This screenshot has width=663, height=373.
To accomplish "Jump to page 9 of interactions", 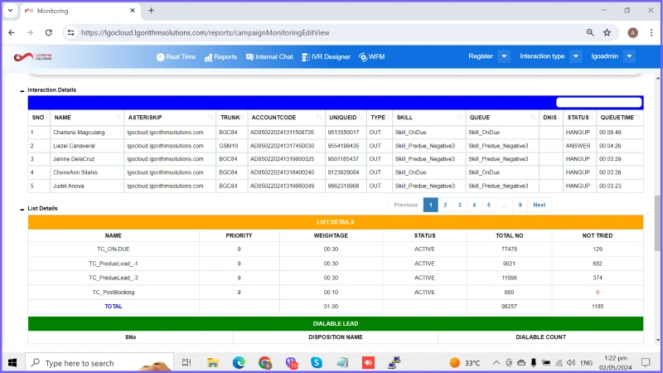I will (520, 205).
